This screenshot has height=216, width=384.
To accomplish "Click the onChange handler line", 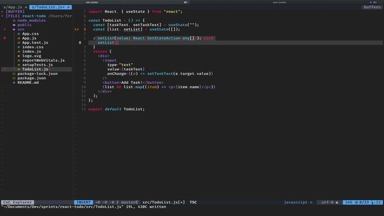I will (x=160, y=73).
